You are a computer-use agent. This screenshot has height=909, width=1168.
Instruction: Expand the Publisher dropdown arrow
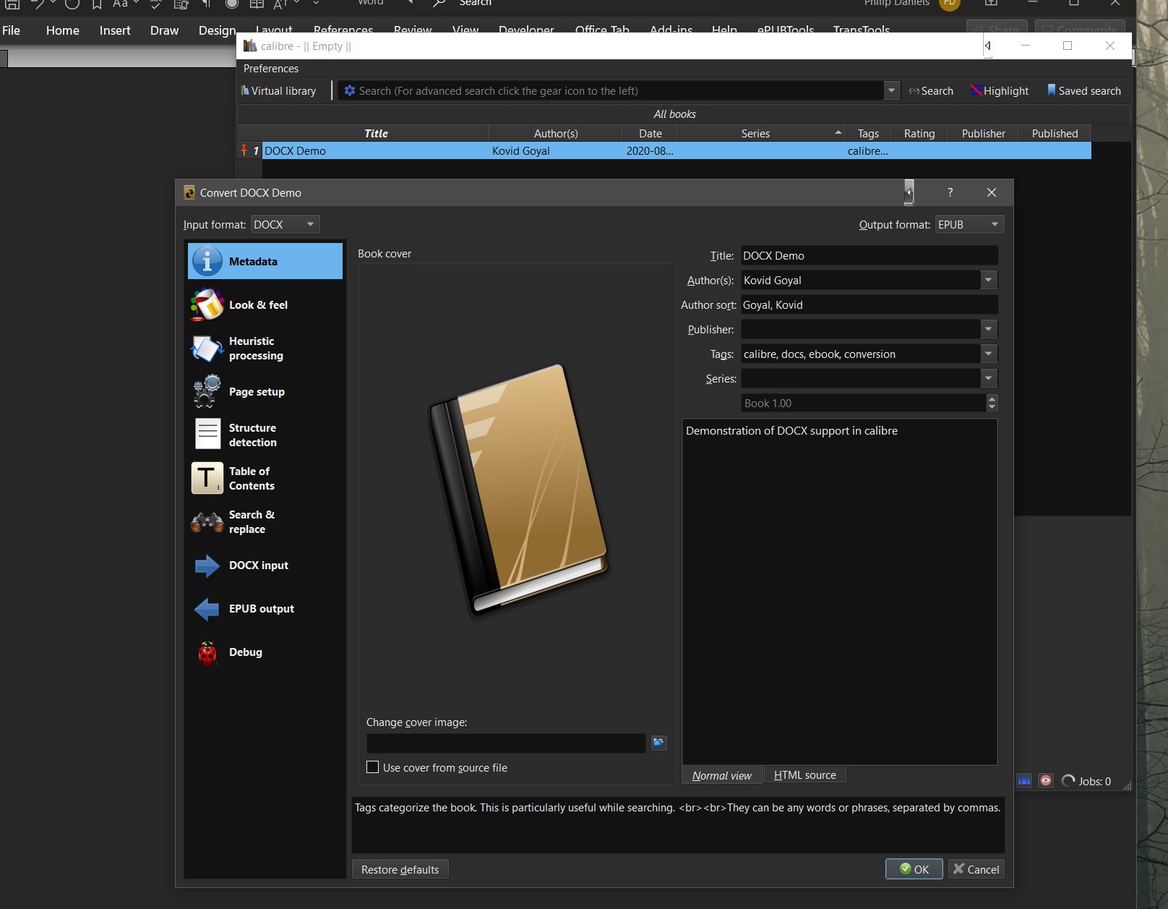989,329
